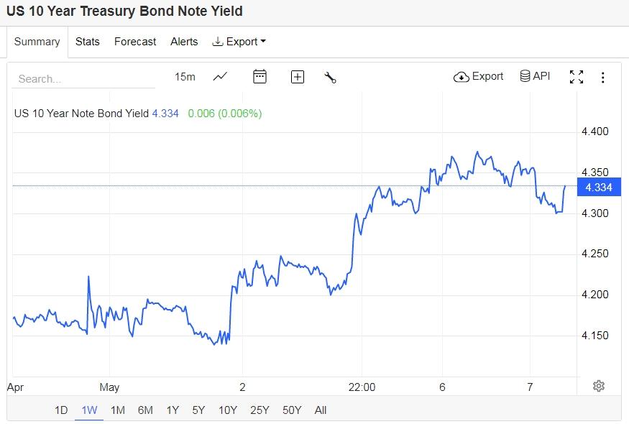Screen dimensions: 629x424
Task: Open the 15m interval selector
Action: tap(185, 77)
